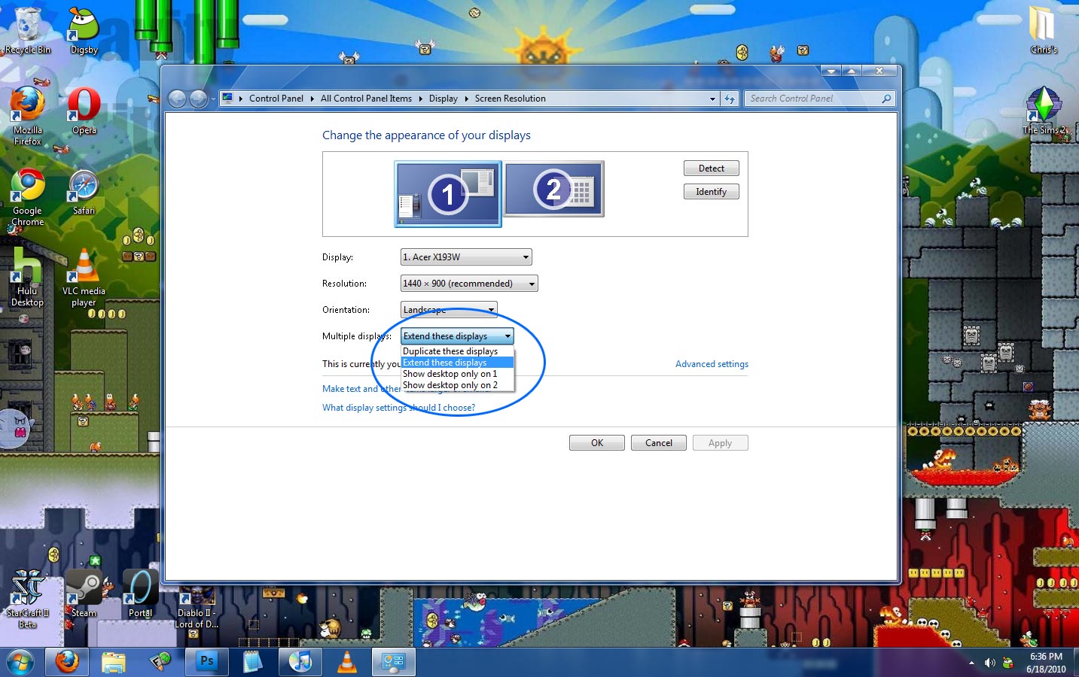Show hidden system tray icons

pyautogui.click(x=971, y=663)
